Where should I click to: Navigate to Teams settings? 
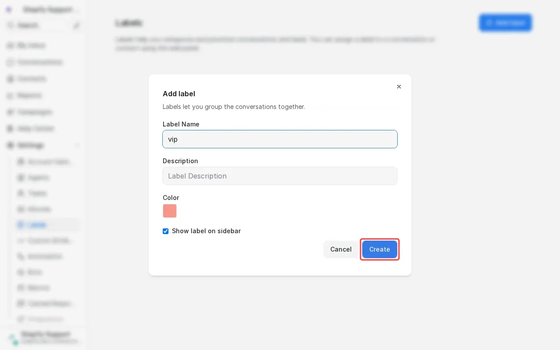pos(37,193)
